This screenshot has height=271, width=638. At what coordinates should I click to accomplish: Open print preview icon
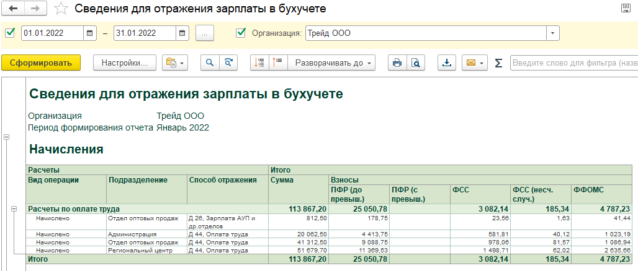tap(415, 63)
